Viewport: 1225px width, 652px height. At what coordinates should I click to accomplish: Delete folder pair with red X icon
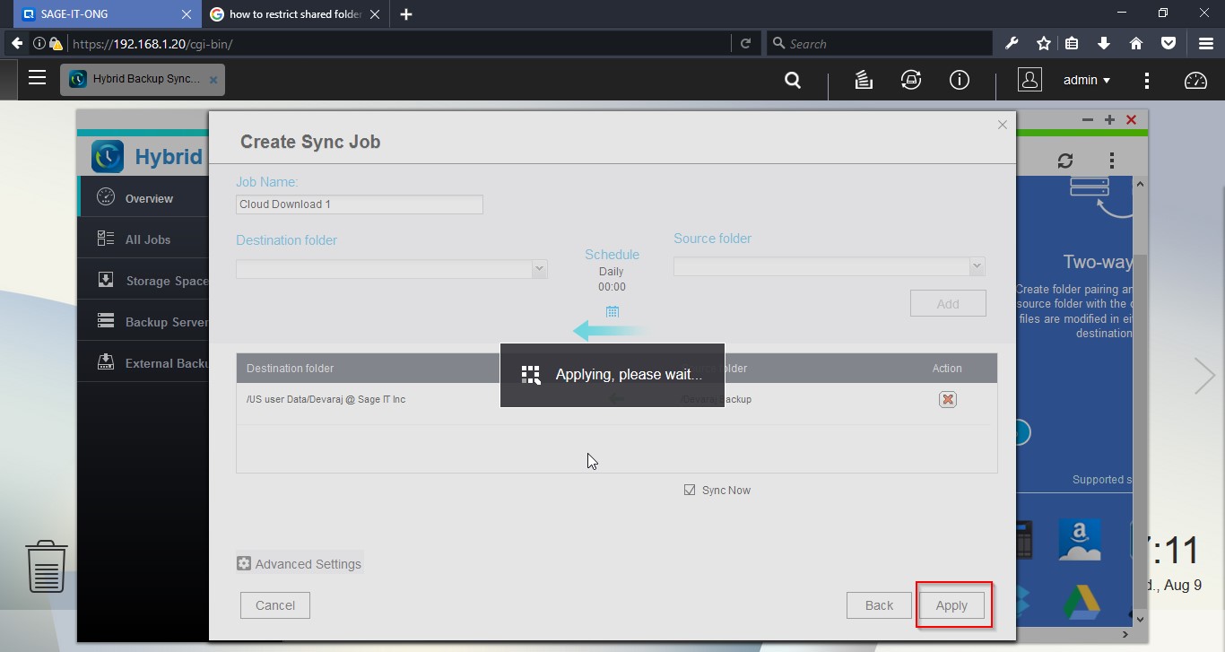pyautogui.click(x=947, y=399)
